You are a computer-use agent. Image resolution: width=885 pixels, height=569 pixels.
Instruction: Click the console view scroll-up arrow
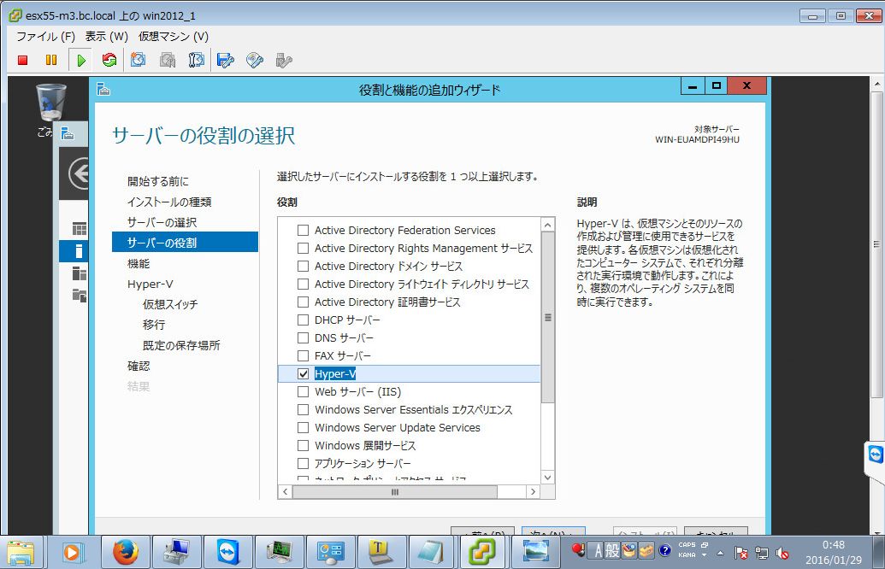pyautogui.click(x=876, y=84)
